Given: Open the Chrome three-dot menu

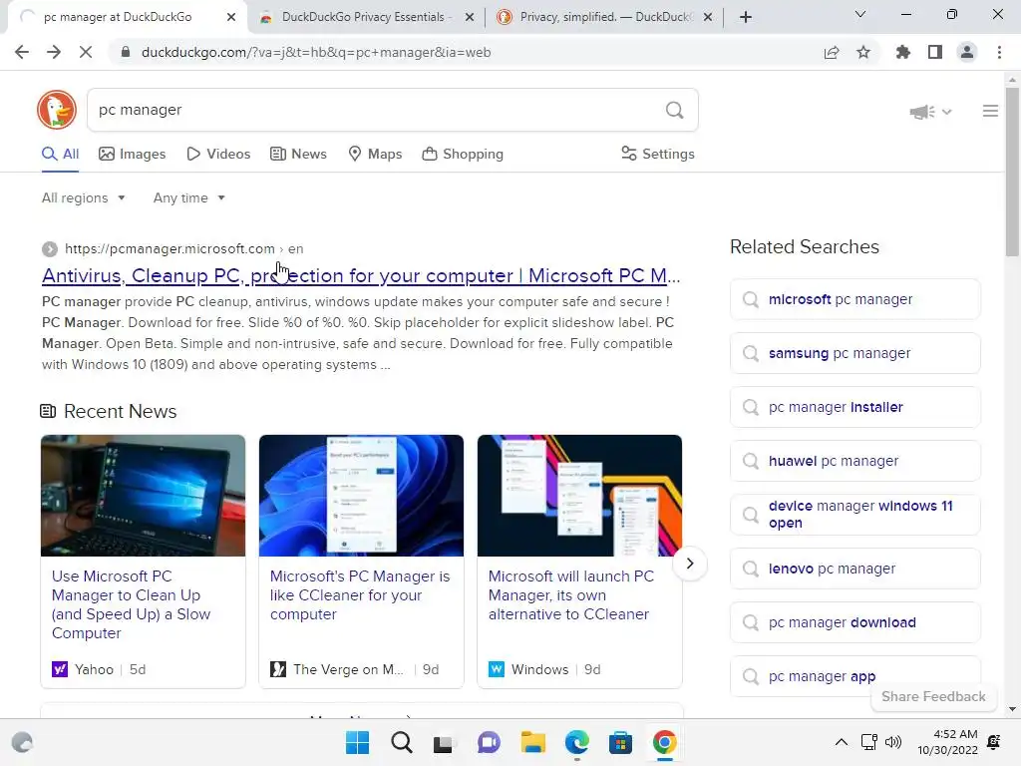Looking at the screenshot, I should (999, 52).
